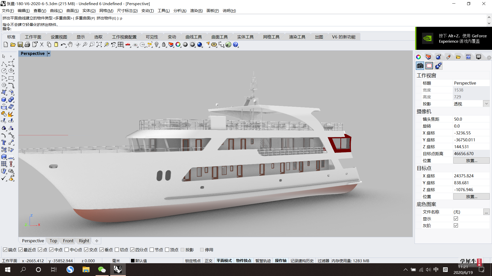Select the Text object T tool

click(4, 142)
